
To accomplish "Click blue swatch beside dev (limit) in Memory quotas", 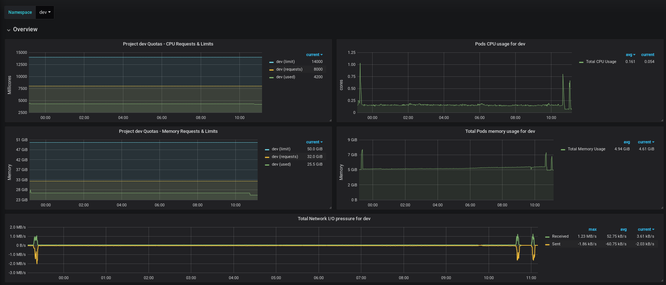I will pyautogui.click(x=267, y=150).
